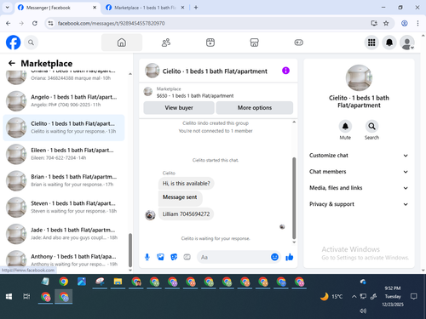Open the Angelo conversation
Viewport: 426px width, 319px height.
click(64, 101)
